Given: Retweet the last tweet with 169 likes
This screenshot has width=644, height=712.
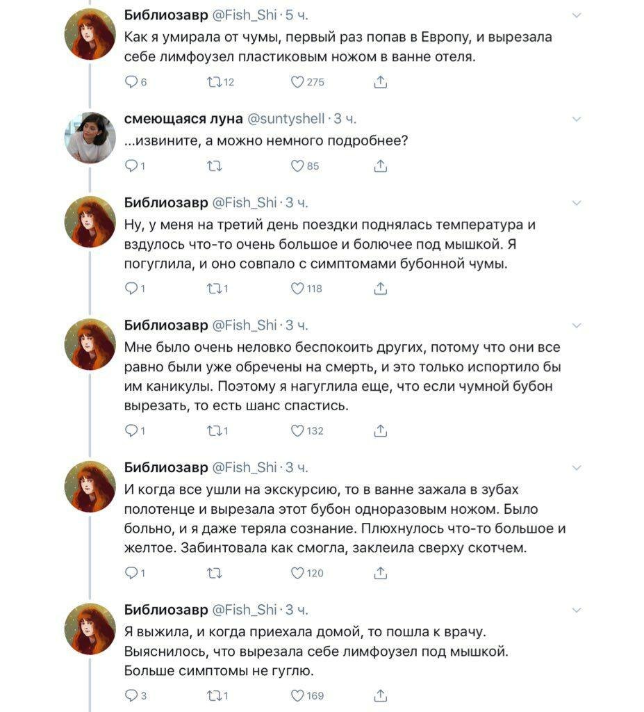Looking at the screenshot, I should point(213,695).
